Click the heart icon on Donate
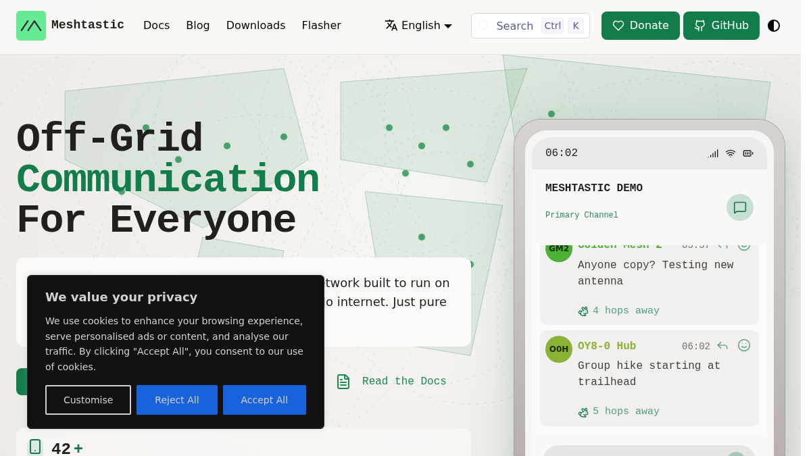The image size is (811, 456). click(x=618, y=26)
